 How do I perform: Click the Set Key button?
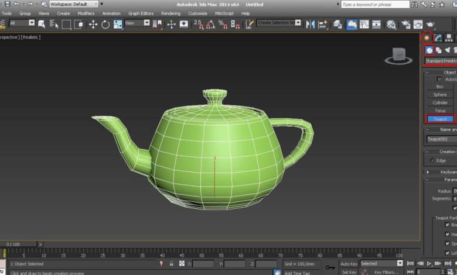[x=349, y=273]
